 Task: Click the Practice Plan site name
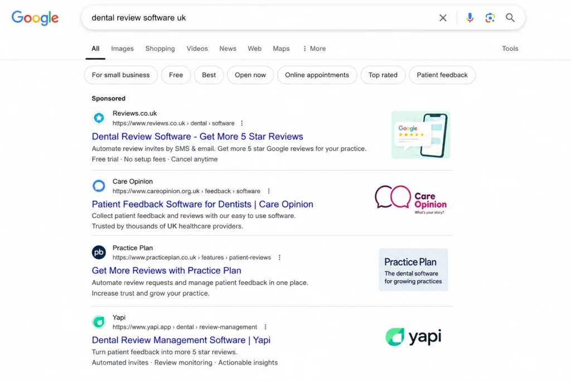coord(133,248)
